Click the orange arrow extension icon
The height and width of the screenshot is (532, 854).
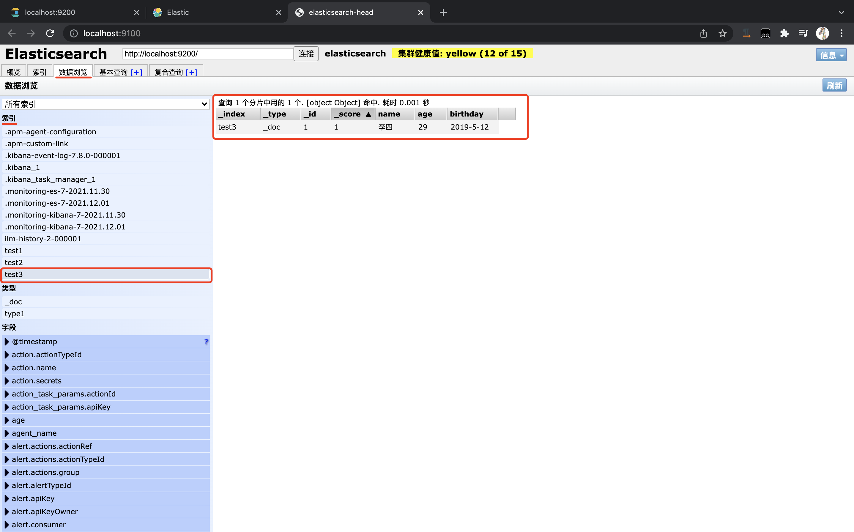[x=746, y=33]
